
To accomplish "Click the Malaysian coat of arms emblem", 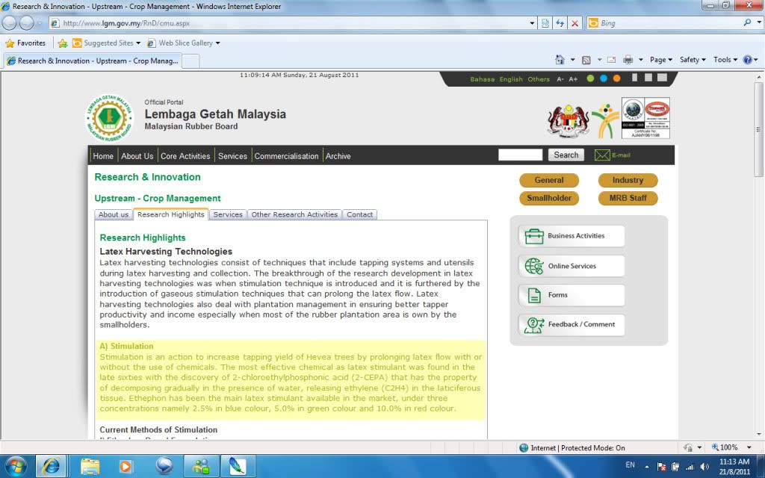I will click(x=569, y=120).
